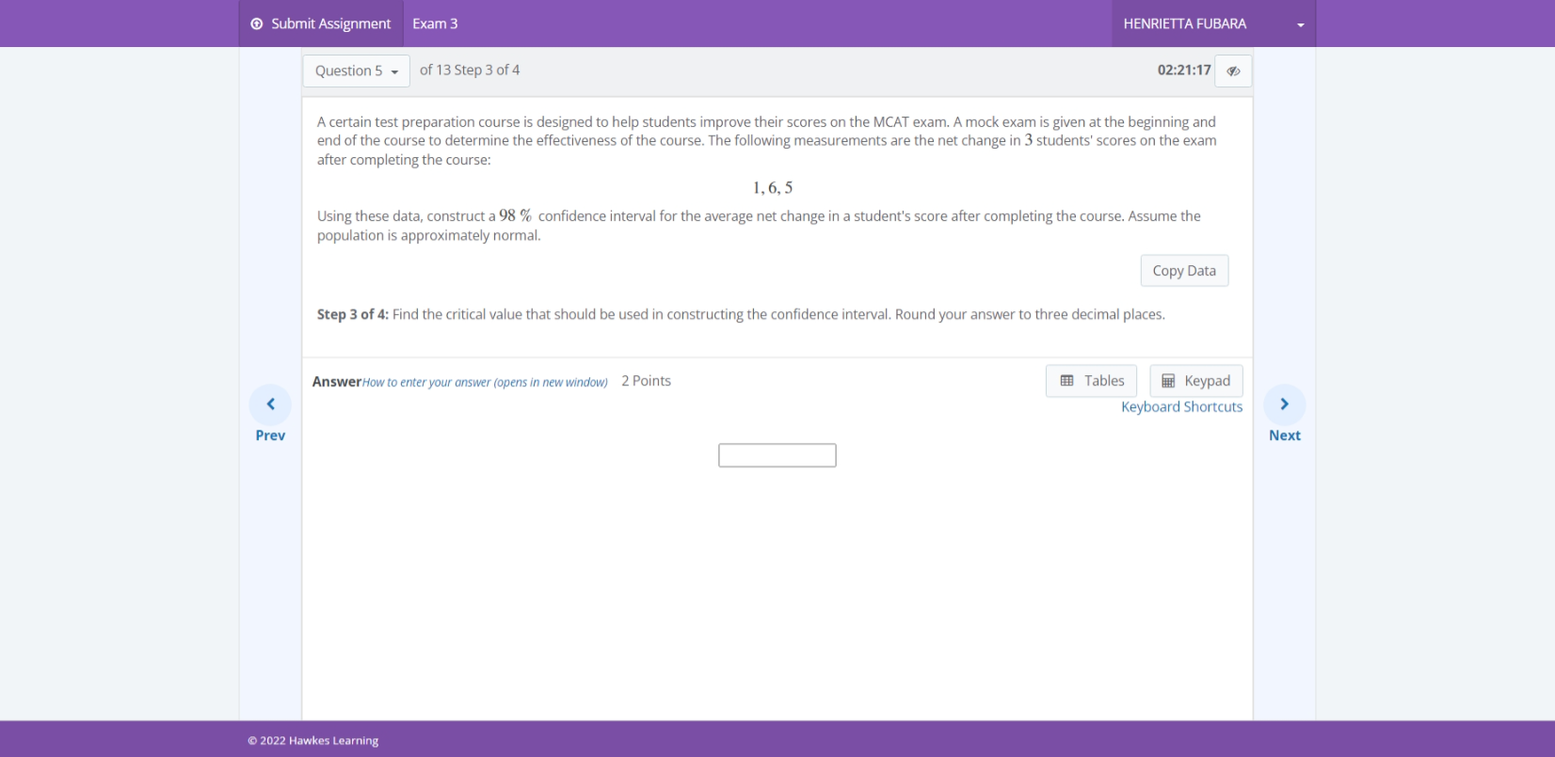Click the '© 2022 Hawkes Learning' footer text

313,741
